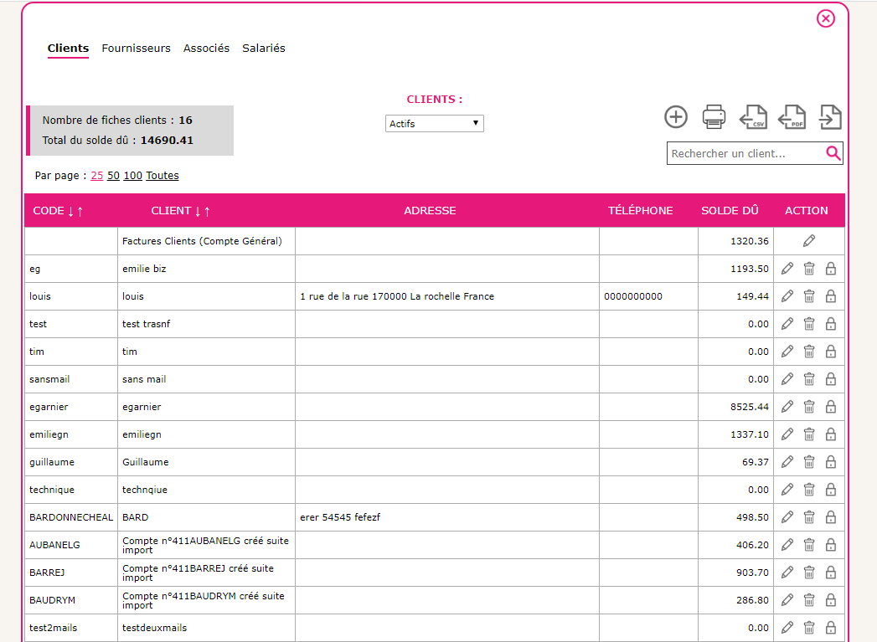Delete the emilie biz client
This screenshot has width=877, height=642.
coord(809,269)
